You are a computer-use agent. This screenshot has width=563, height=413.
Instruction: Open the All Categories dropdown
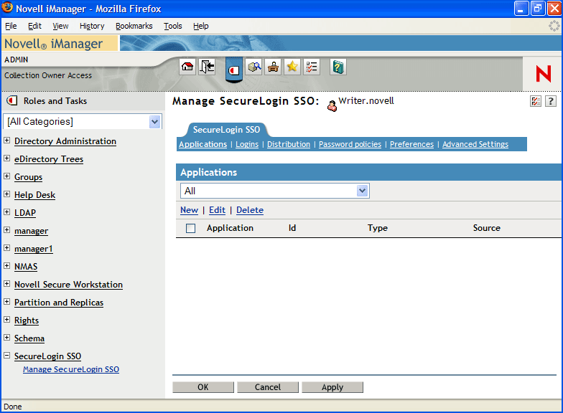pos(155,122)
